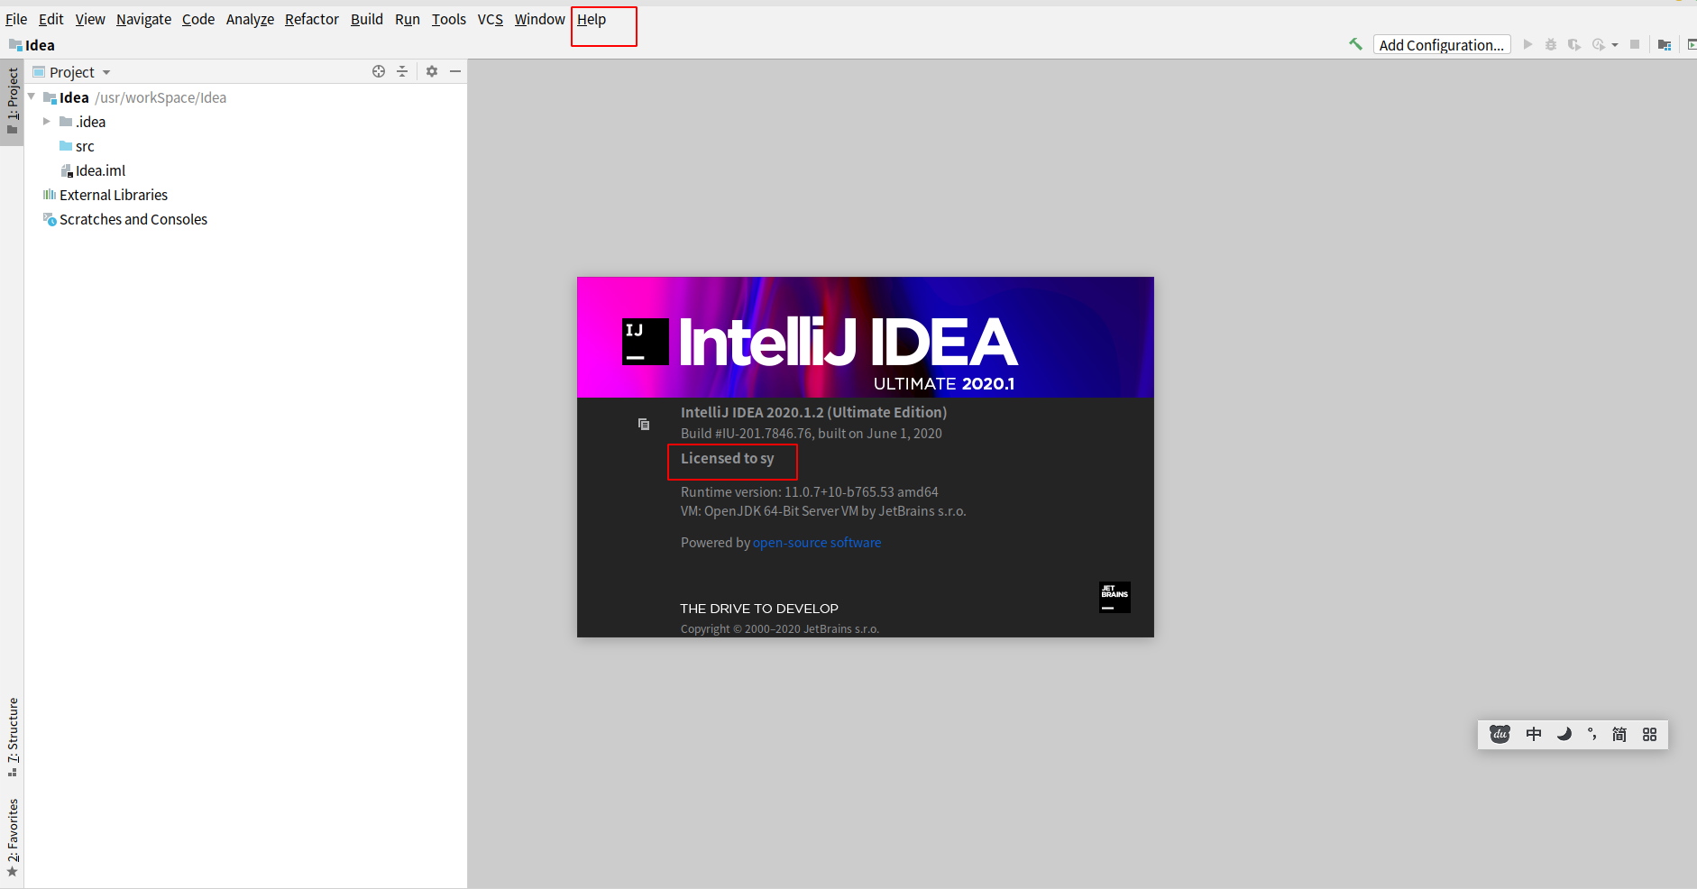Select the .idea folder row
The height and width of the screenshot is (889, 1697).
245,122
